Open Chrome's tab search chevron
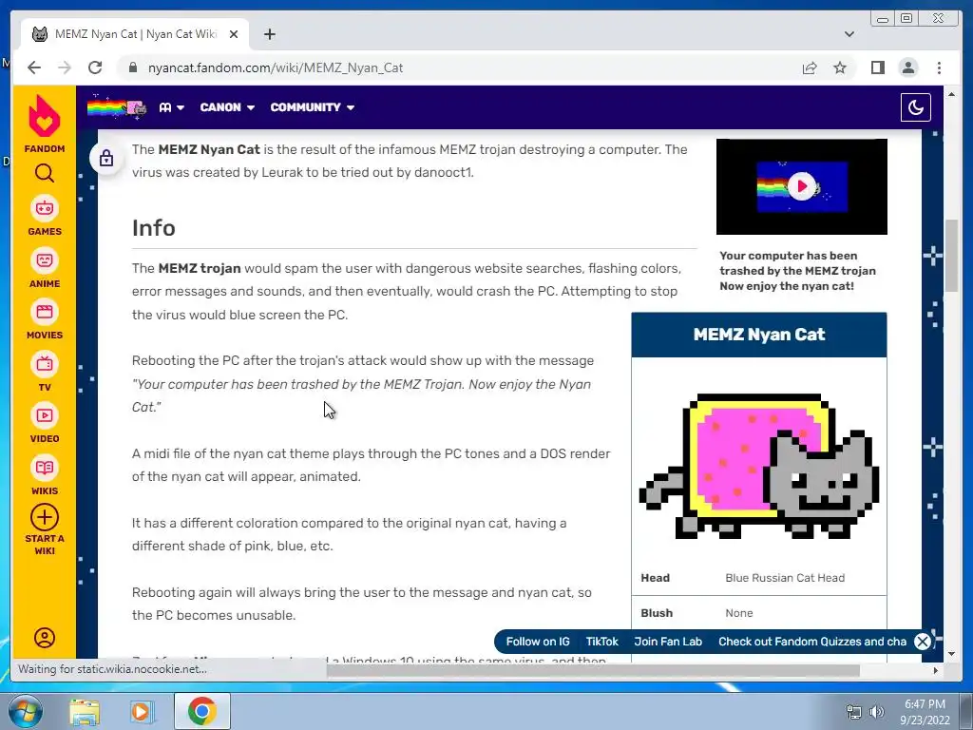This screenshot has height=730, width=973. [849, 34]
